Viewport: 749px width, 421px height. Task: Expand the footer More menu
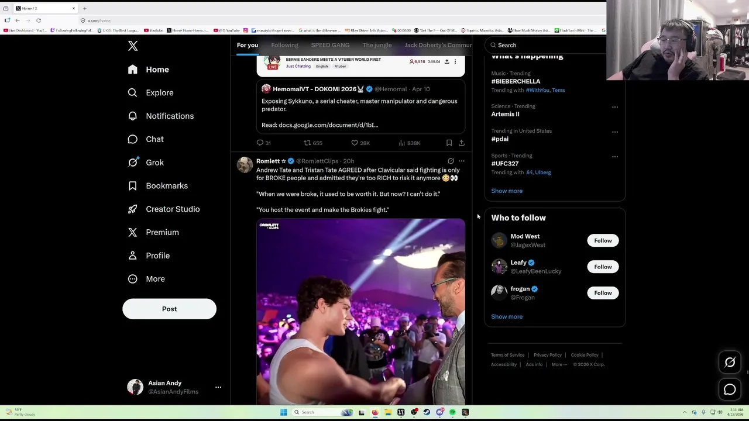click(559, 364)
